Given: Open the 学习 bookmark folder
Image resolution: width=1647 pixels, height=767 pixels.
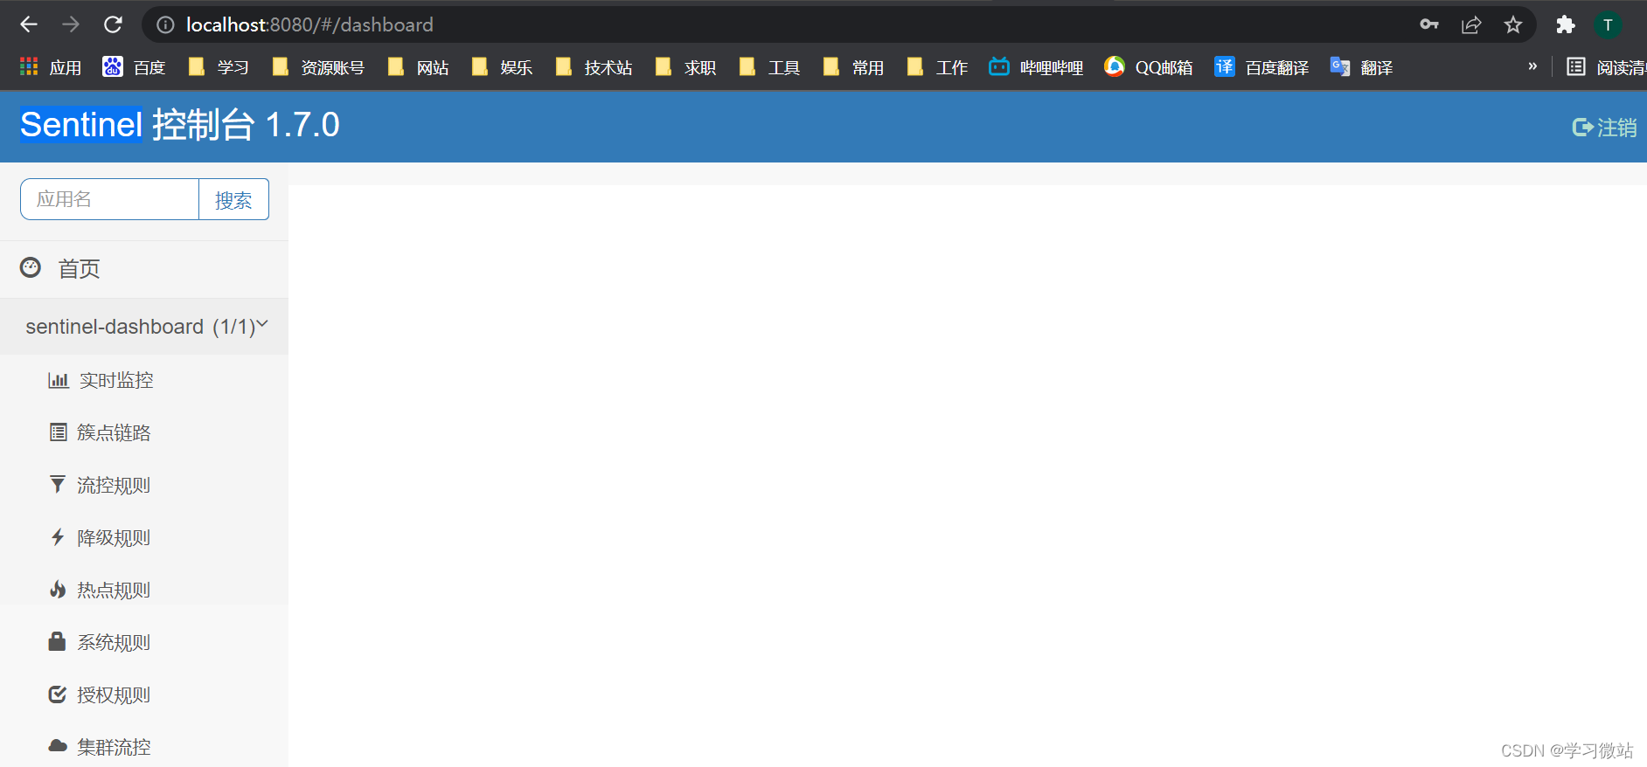Looking at the screenshot, I should (219, 67).
